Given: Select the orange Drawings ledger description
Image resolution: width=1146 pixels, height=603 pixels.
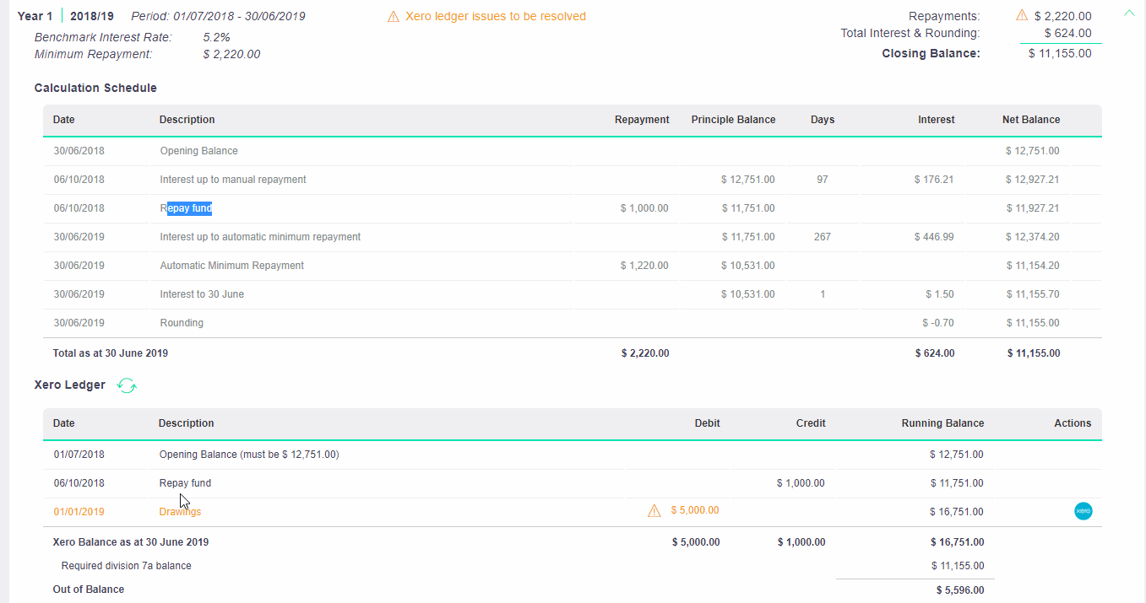Looking at the screenshot, I should 180,512.
